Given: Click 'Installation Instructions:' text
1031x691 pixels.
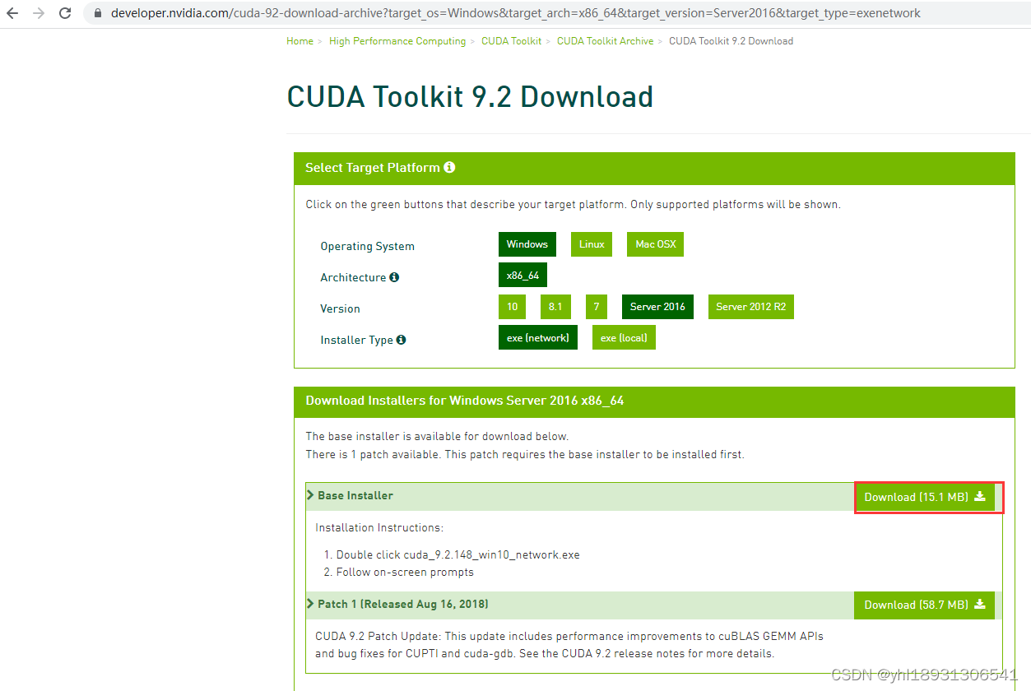Looking at the screenshot, I should point(379,528).
